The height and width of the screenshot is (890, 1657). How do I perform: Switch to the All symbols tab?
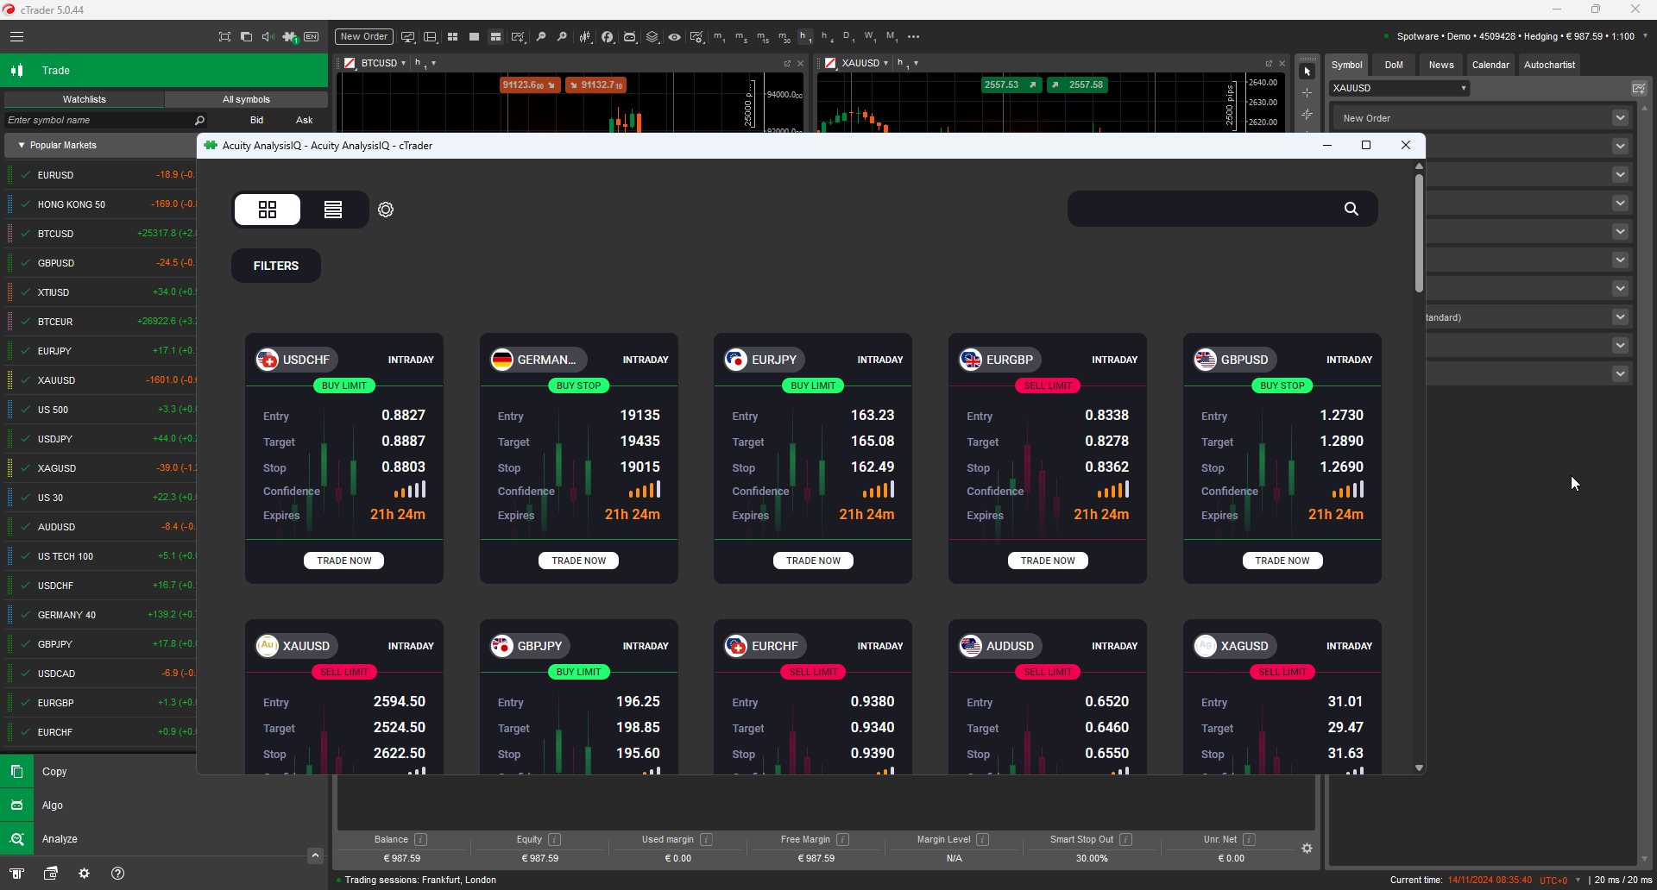(x=247, y=99)
